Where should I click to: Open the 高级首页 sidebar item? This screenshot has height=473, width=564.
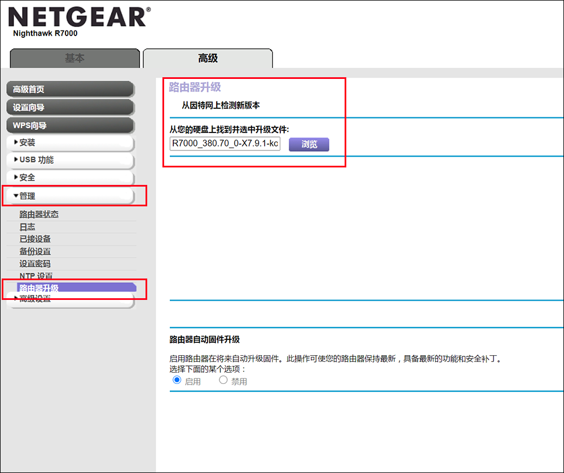click(70, 89)
